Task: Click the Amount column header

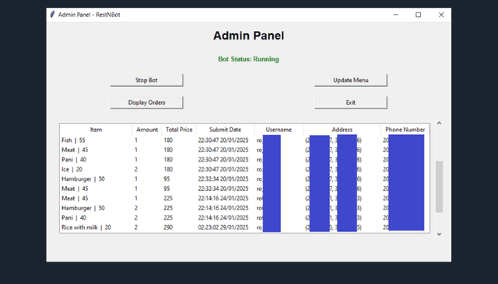Action: pyautogui.click(x=147, y=130)
